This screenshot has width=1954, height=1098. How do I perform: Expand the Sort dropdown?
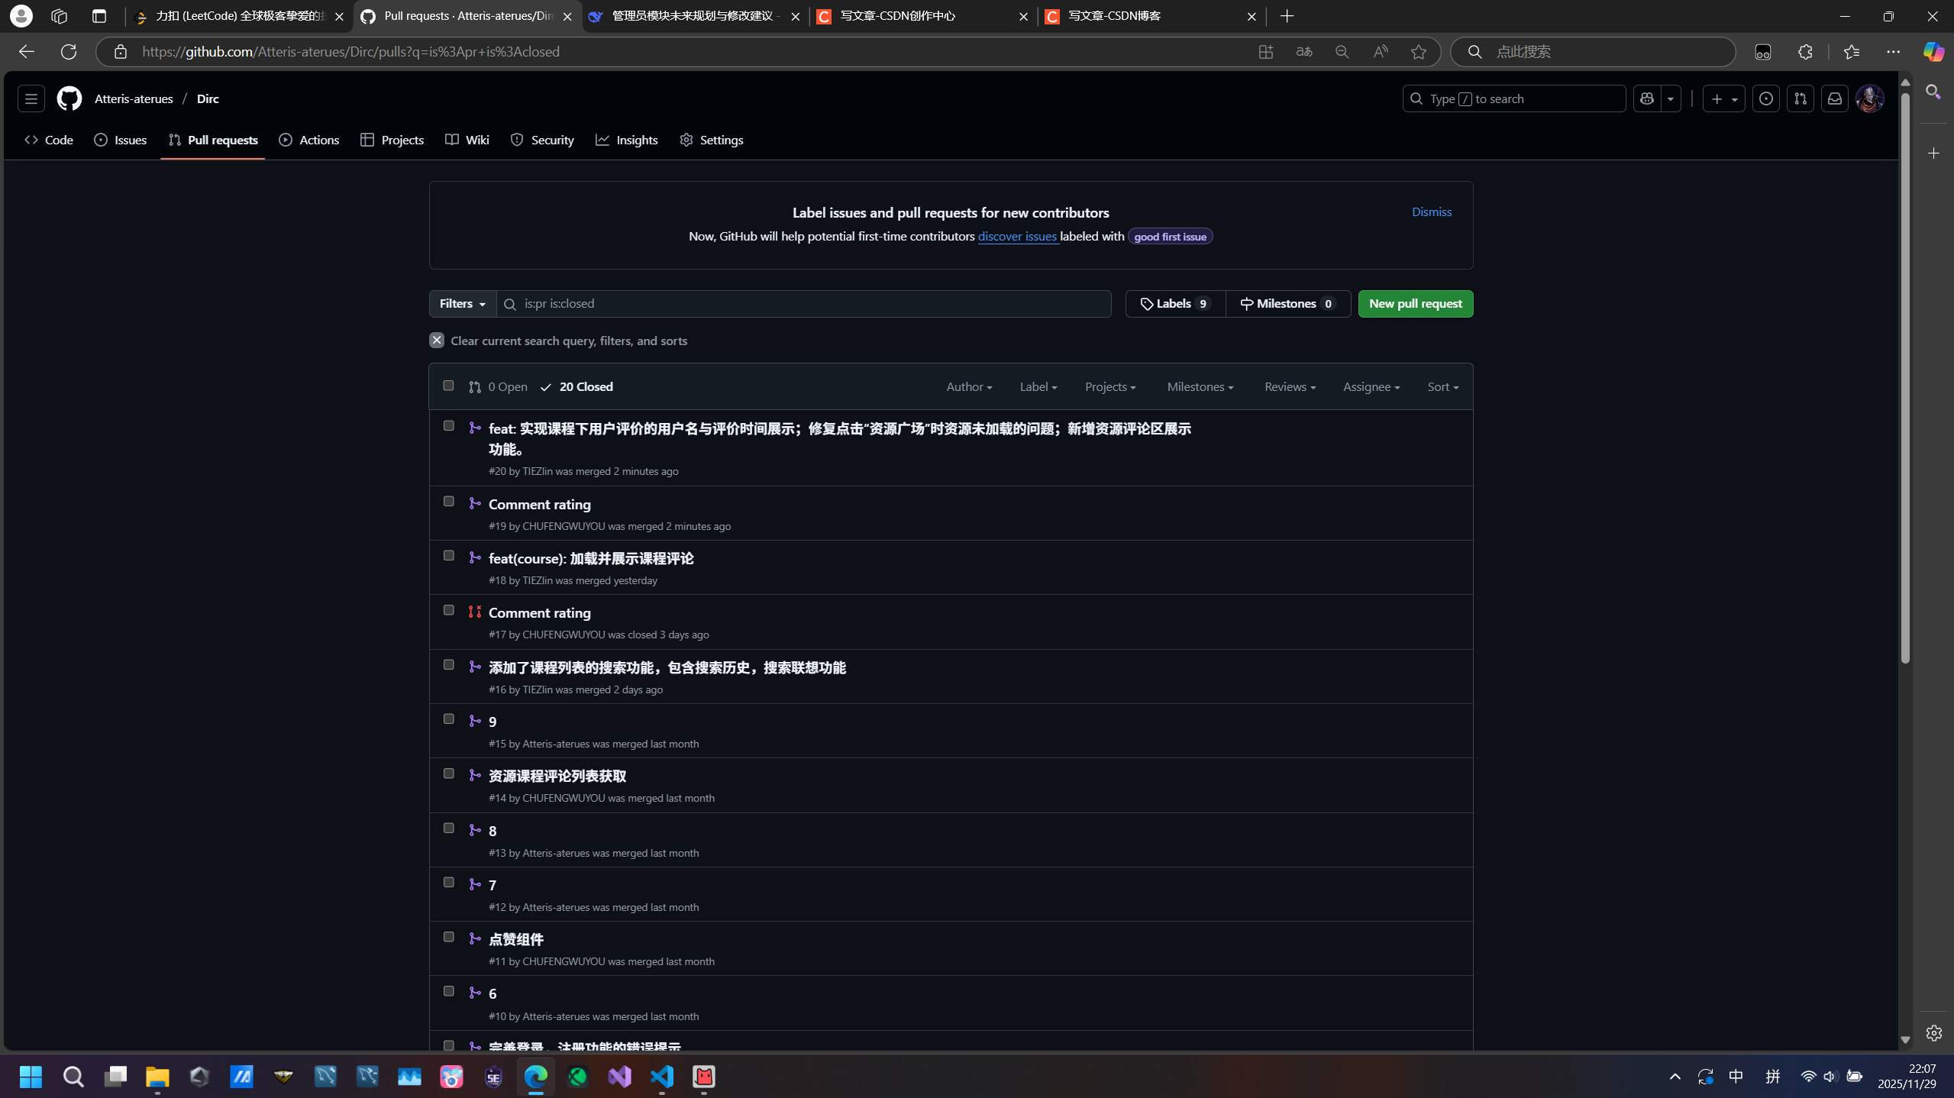[1442, 387]
